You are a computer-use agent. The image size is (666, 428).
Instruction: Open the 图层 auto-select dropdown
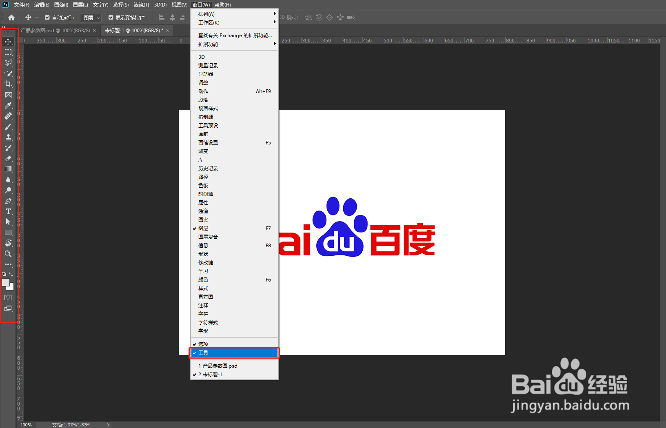[x=91, y=18]
